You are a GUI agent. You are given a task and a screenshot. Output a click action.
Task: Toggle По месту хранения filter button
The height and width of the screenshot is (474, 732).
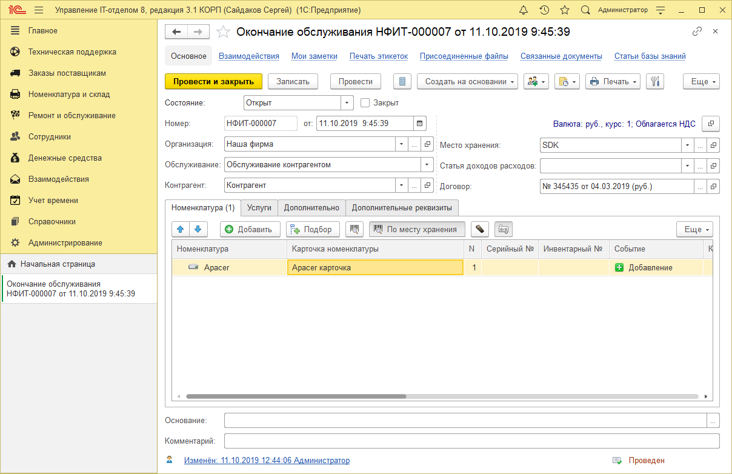[417, 229]
